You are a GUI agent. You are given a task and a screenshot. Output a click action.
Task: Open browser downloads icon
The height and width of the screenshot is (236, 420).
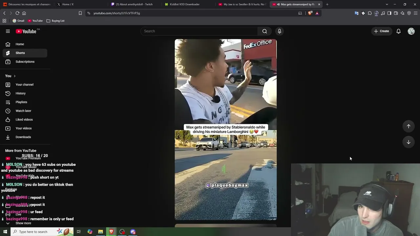tap(376, 13)
